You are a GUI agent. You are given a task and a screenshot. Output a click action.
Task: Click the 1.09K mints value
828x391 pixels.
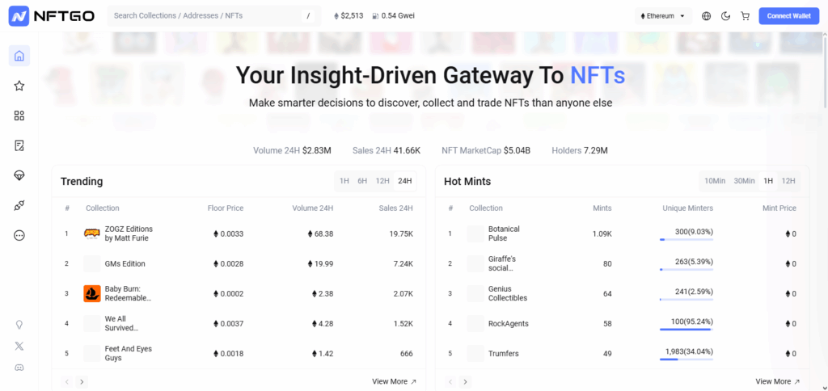click(602, 233)
